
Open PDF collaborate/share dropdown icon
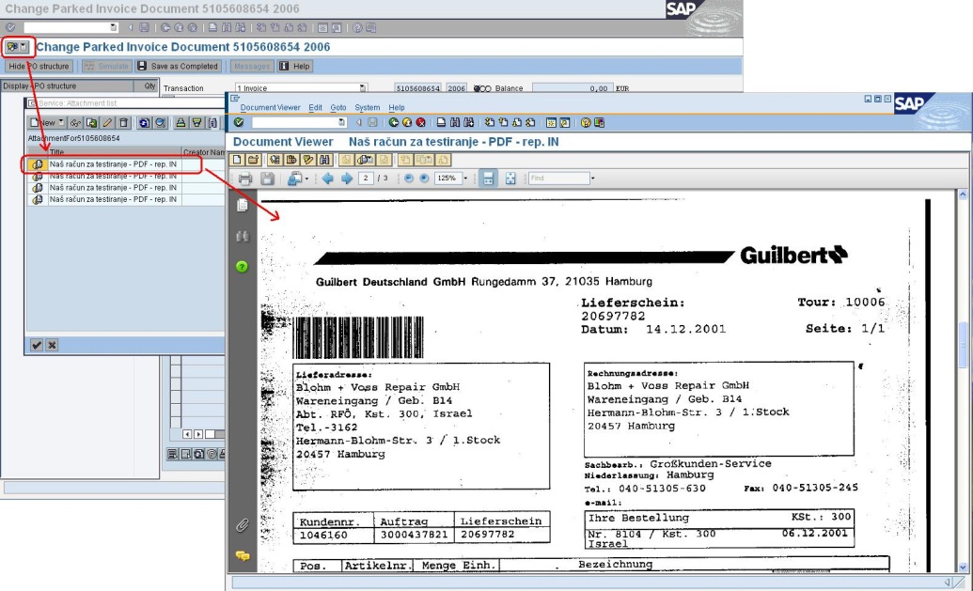(x=298, y=179)
